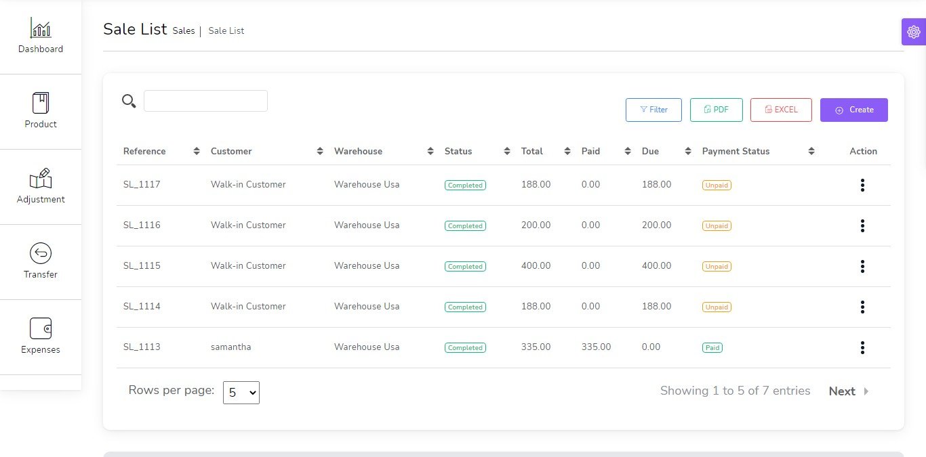Open action menu for SL_1115
The width and height of the screenshot is (926, 457).
point(862,266)
